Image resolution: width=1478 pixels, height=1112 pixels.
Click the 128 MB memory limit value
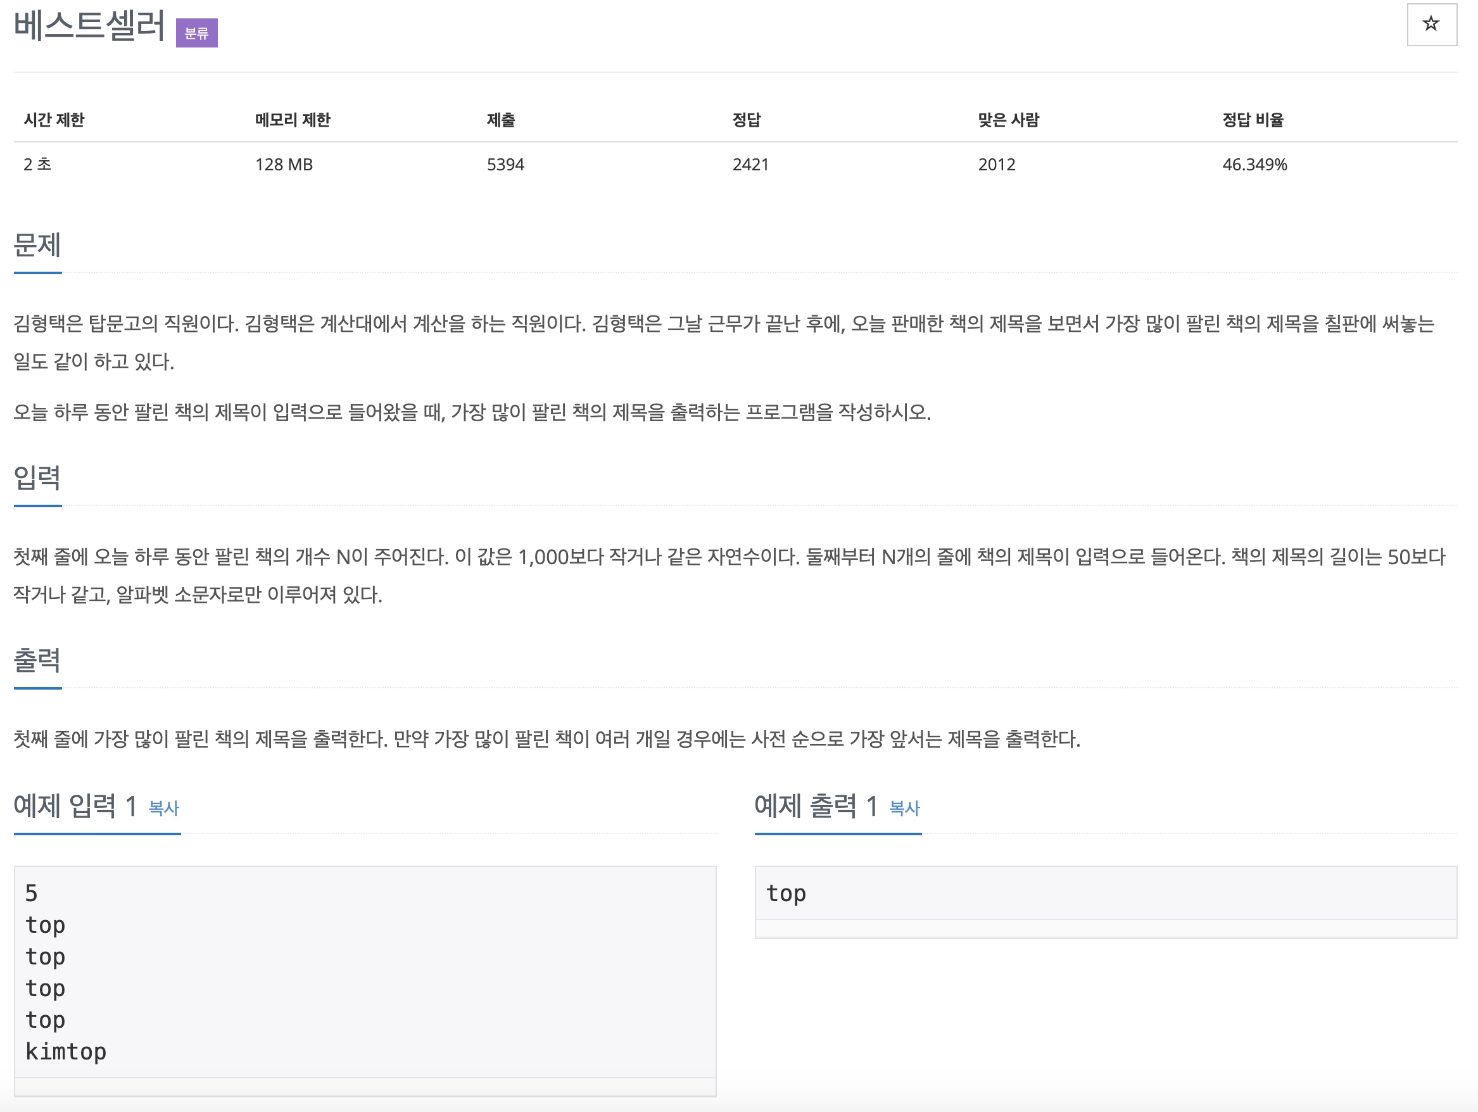(x=284, y=165)
